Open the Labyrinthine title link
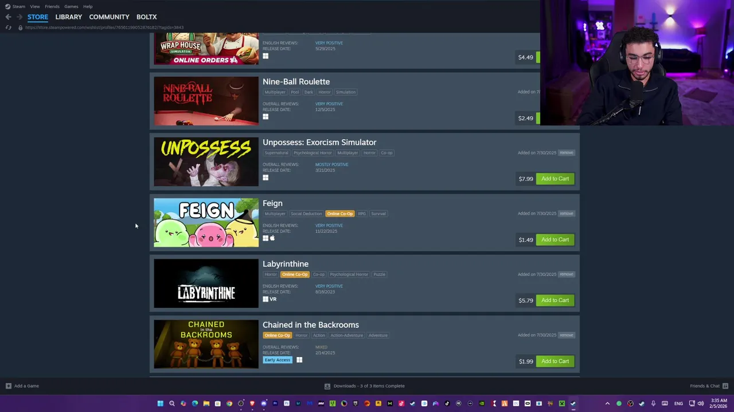The height and width of the screenshot is (412, 734). [286, 264]
